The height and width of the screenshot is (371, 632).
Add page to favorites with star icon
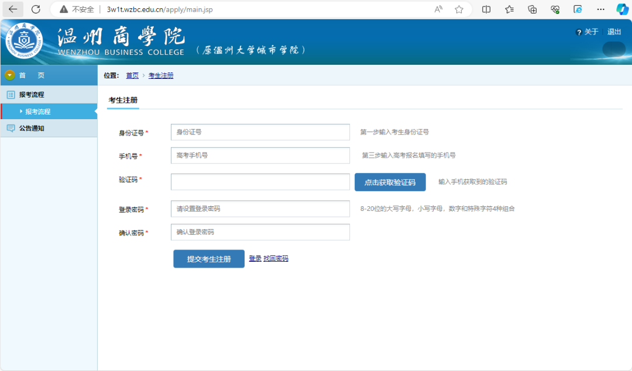[459, 9]
